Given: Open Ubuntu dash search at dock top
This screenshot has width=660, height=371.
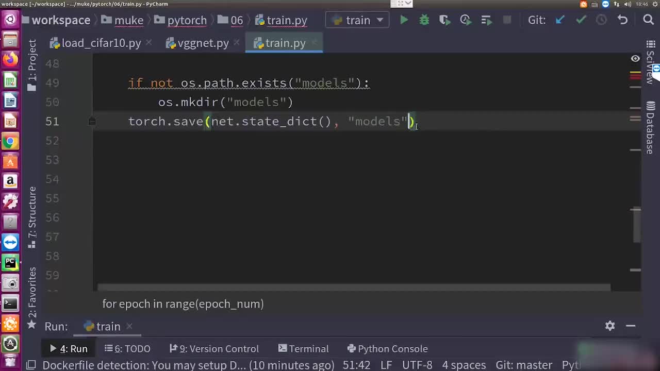Looking at the screenshot, I should (x=10, y=20).
